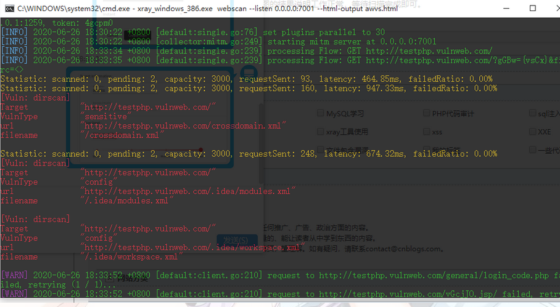Click the red slider handle in the dialog
Viewport: 560px width, 307px height.
[x=200, y=150]
